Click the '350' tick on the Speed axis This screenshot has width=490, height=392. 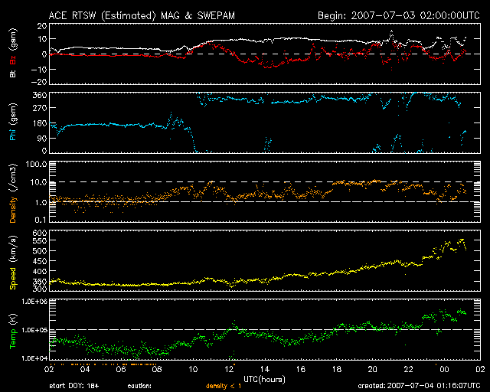pos(40,282)
